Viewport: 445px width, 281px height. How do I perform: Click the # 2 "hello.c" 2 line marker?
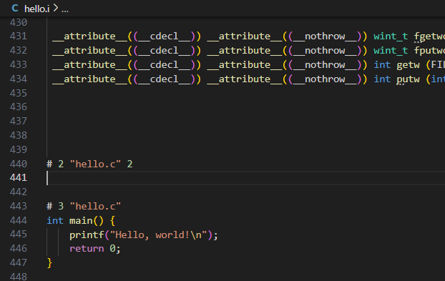tap(89, 164)
